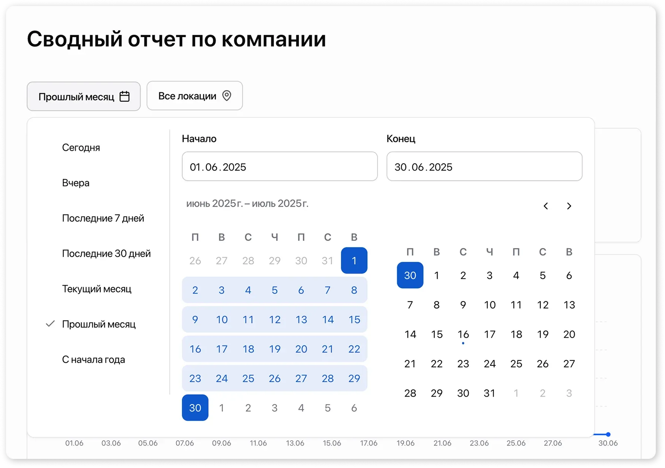665x468 pixels.
Task: Select the 'Сегодня' preset
Action: coord(81,147)
